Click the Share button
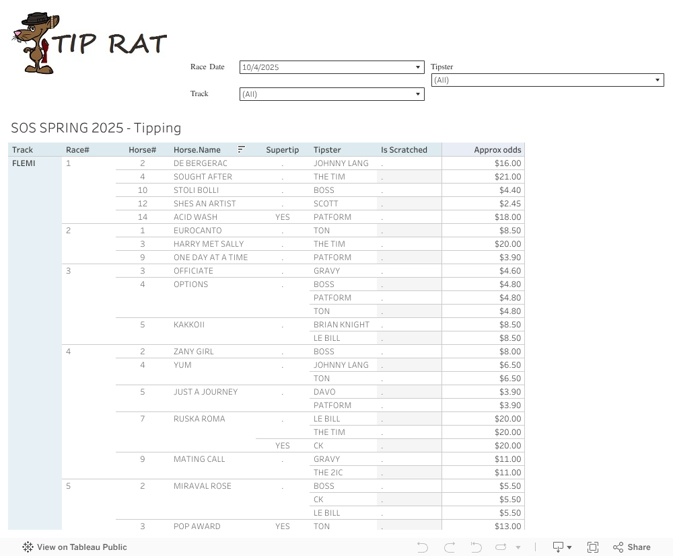The height and width of the screenshot is (556, 673). click(x=632, y=547)
